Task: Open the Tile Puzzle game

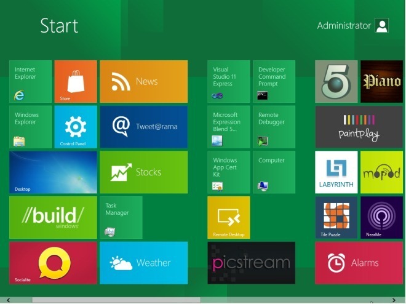Action: coord(336,217)
